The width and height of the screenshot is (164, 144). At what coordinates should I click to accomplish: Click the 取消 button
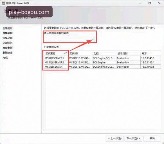[x=152, y=138]
